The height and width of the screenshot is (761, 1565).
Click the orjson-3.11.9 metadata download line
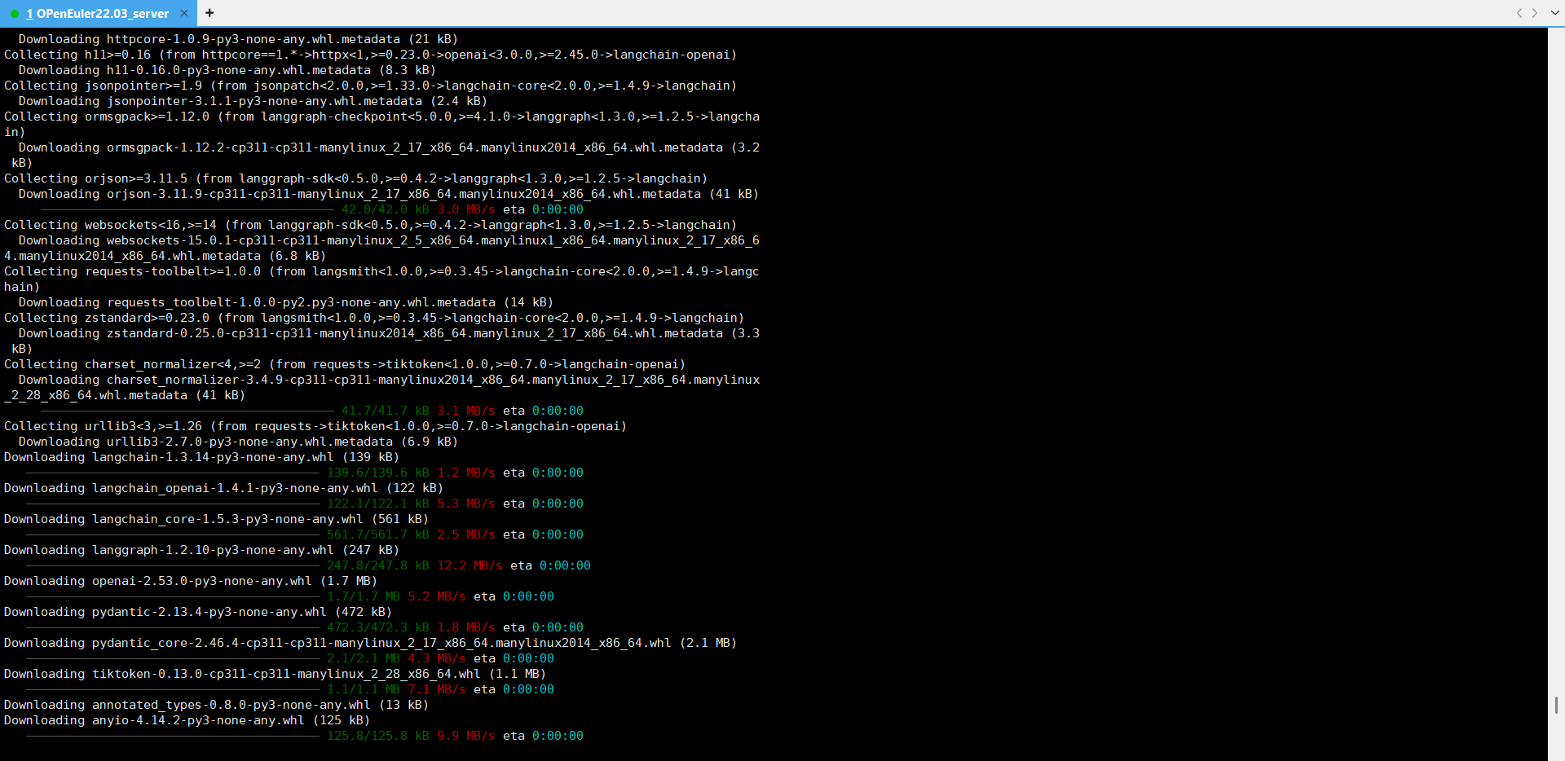click(389, 194)
